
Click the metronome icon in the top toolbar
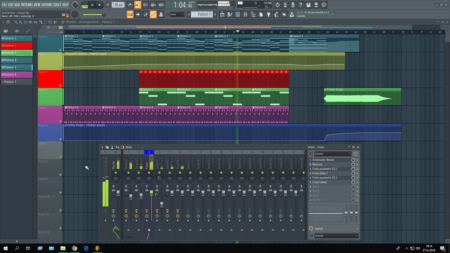coord(130,5)
